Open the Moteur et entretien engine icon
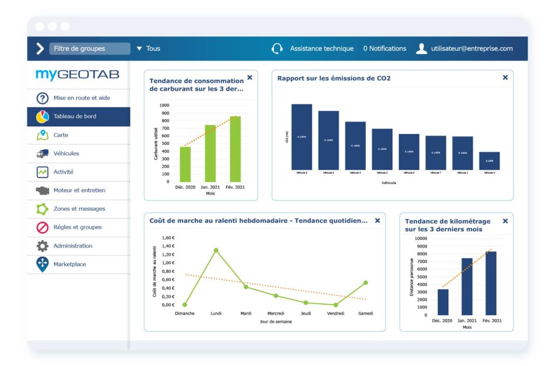This screenshot has height=366, width=554. coord(42,190)
